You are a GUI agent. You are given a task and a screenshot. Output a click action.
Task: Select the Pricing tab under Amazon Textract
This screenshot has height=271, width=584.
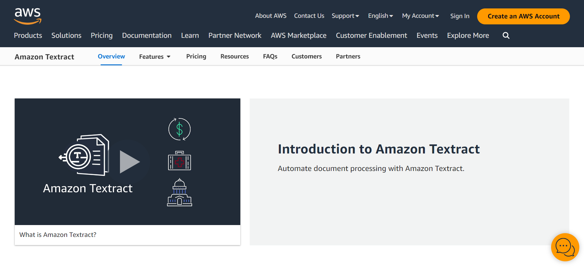coord(196,57)
